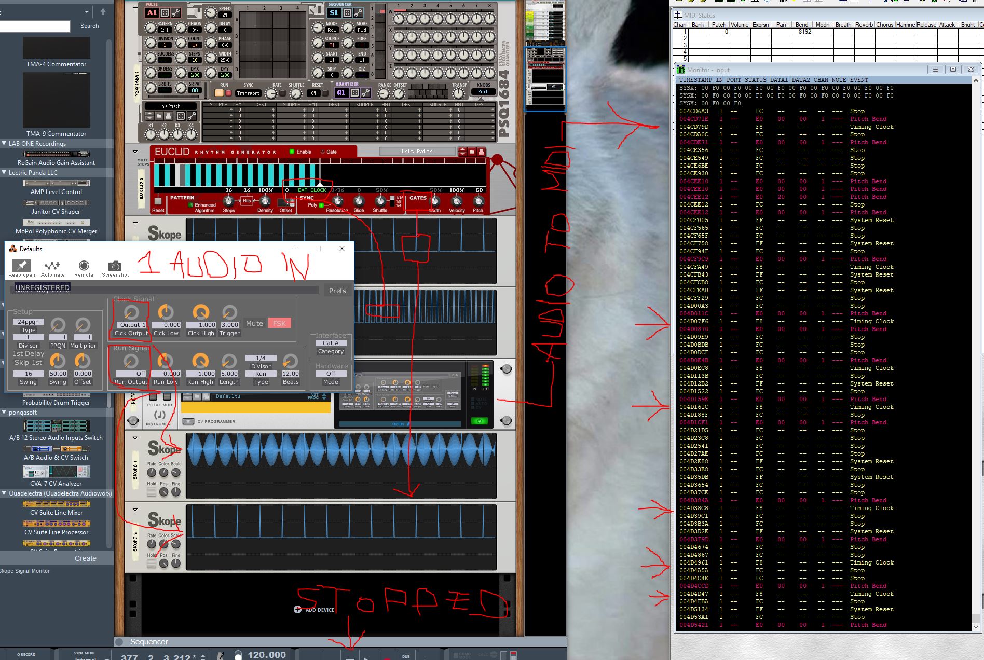Click the Euclid Reset button
Screen dimensions: 984x660
tap(158, 201)
